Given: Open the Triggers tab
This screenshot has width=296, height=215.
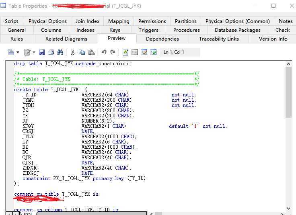Looking at the screenshot, I should (x=148, y=30).
